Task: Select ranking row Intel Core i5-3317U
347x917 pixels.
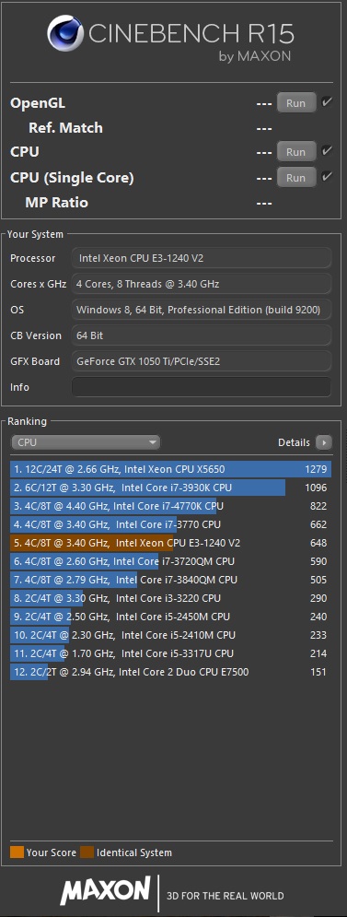Action: coord(170,653)
